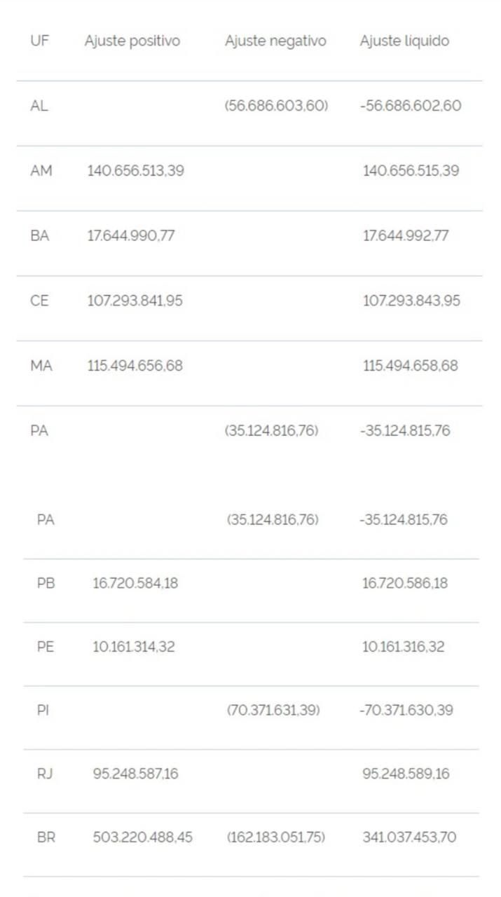Click BR net total 341.037.453,70
Screen dimensions: 501x897
click(409, 837)
